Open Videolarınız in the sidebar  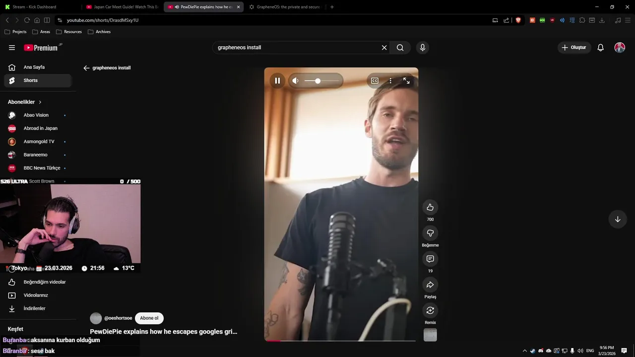click(x=38, y=296)
